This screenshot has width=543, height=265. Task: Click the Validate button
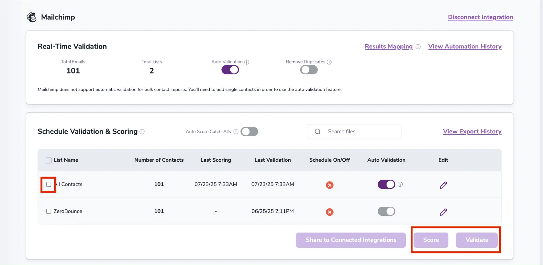click(x=477, y=240)
